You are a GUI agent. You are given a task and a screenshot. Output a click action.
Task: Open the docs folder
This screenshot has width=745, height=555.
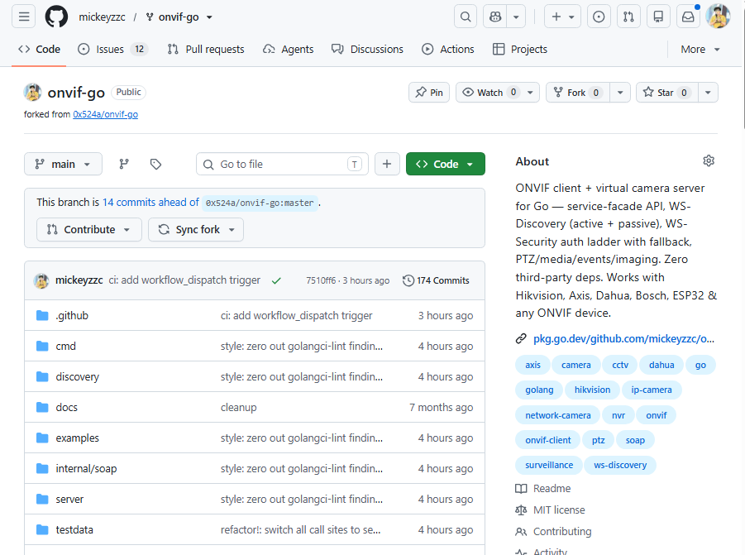pyautogui.click(x=66, y=407)
